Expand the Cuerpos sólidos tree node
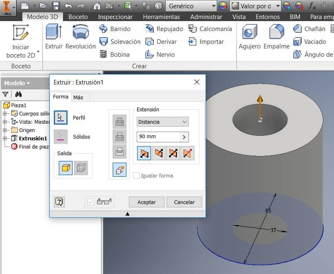The height and width of the screenshot is (274, 334). (5, 113)
